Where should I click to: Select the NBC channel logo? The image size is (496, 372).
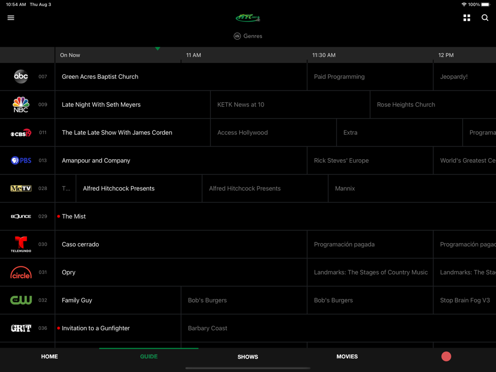coord(21,104)
